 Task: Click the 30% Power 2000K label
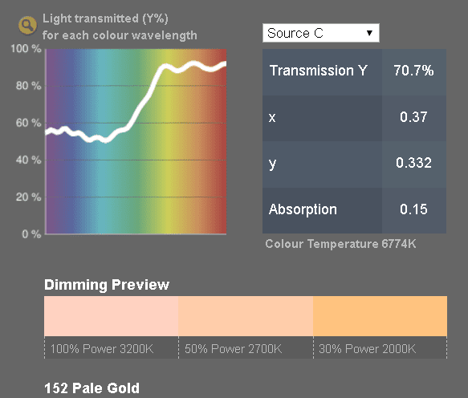367,348
